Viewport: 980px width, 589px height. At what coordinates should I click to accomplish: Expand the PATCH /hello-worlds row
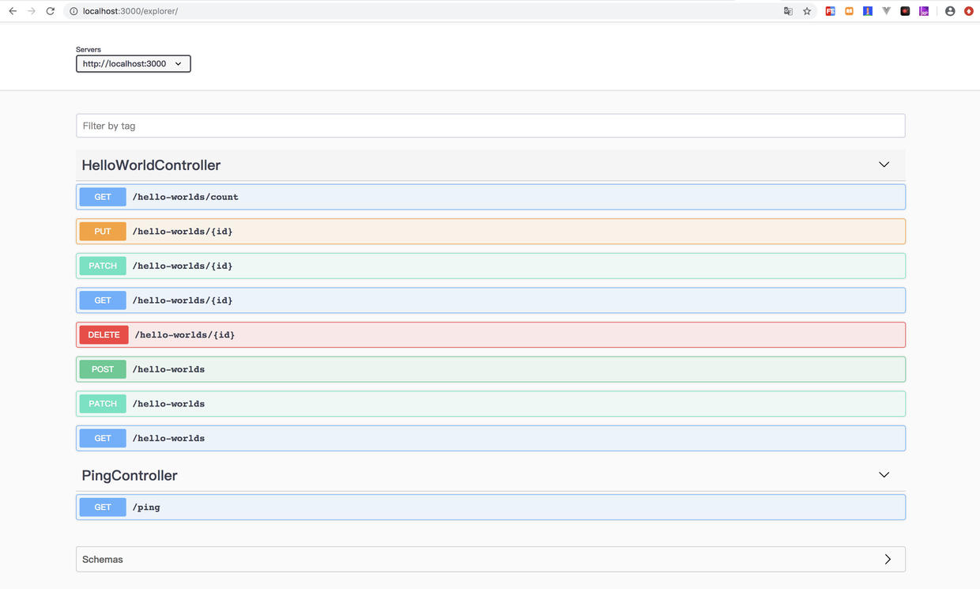(490, 404)
